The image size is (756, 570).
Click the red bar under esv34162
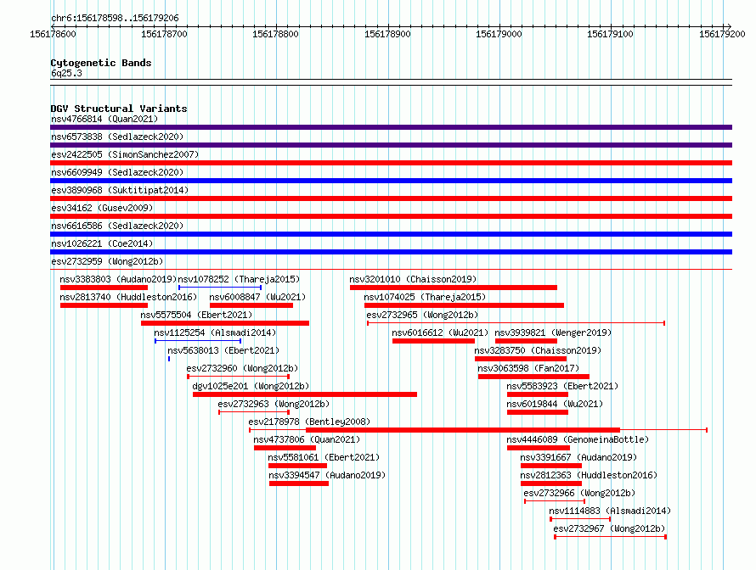391,216
